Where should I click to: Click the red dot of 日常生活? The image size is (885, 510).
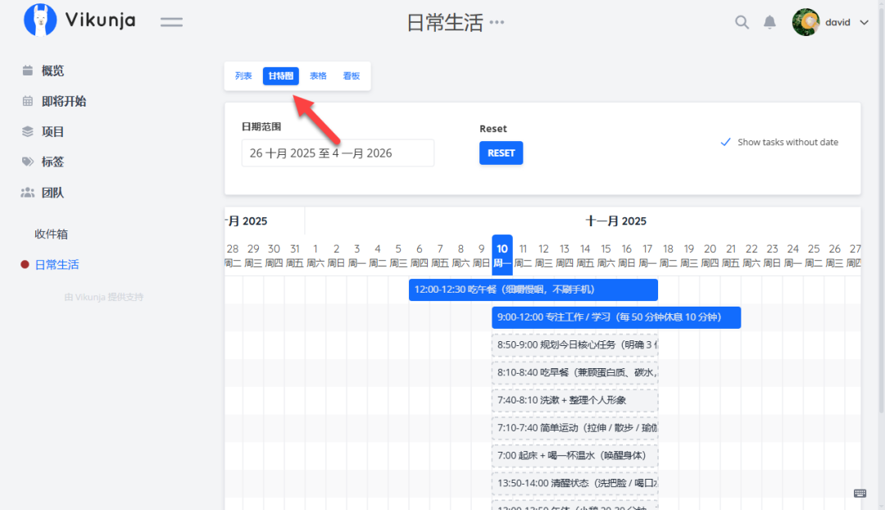[x=25, y=264]
